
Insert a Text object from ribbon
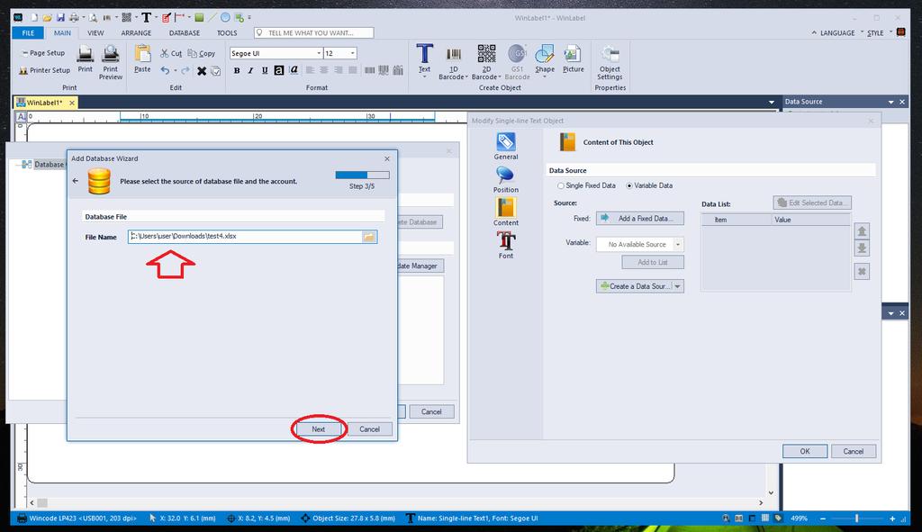(425, 58)
